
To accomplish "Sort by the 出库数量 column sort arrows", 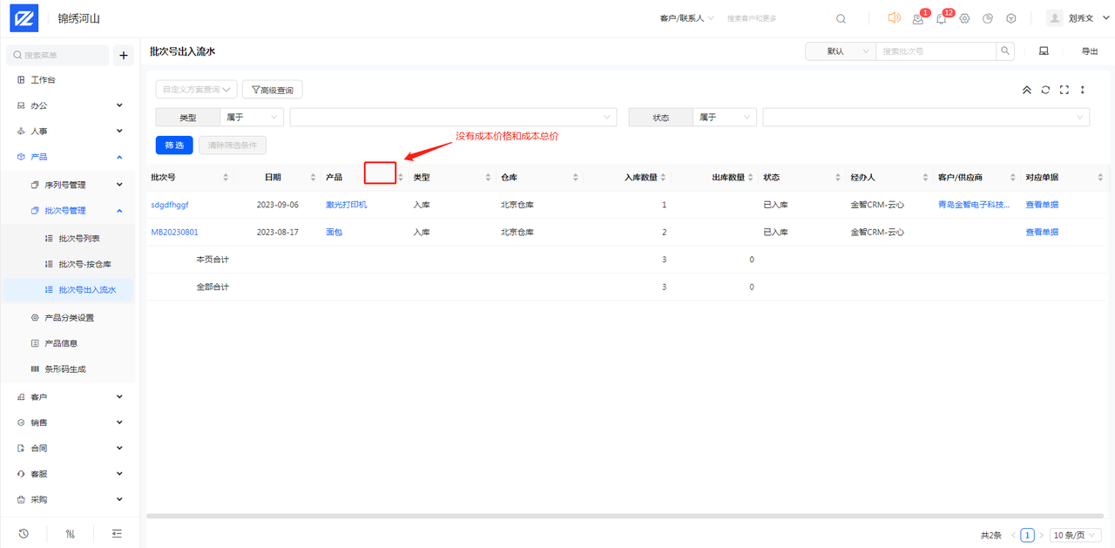I will (751, 177).
